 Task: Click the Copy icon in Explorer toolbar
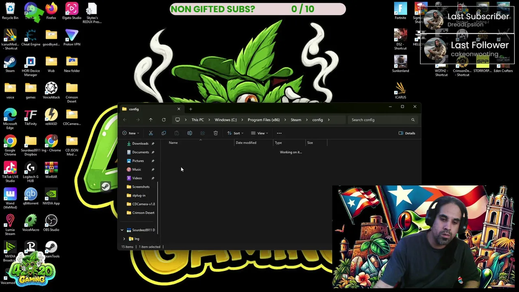[x=164, y=133]
